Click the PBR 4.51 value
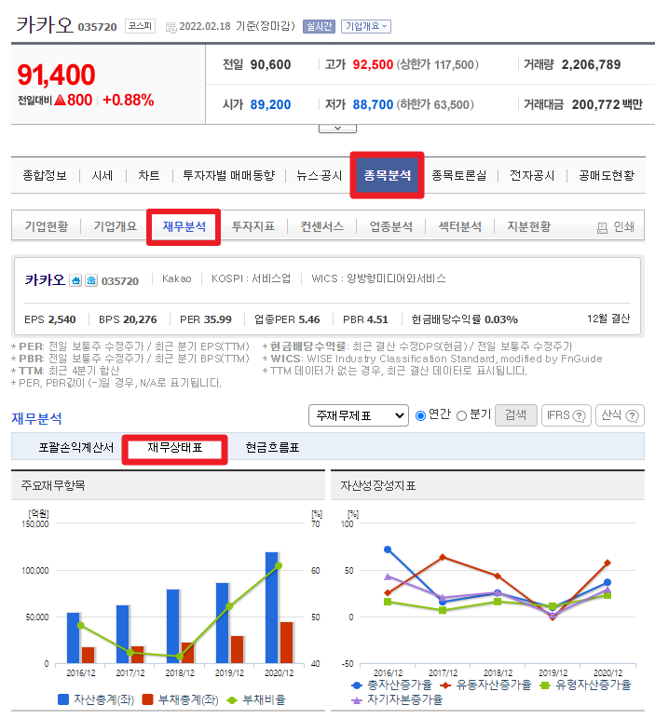Viewport: 655px width, 719px height. (377, 319)
